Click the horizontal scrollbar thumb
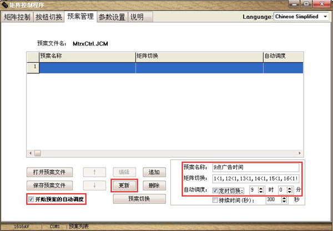 [x=38, y=153]
